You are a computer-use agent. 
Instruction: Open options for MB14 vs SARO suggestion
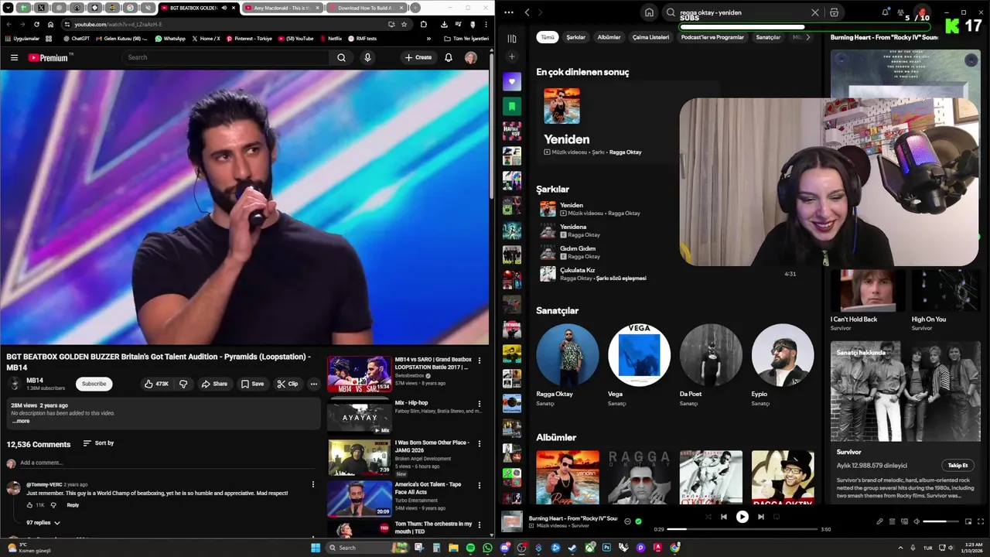point(480,361)
